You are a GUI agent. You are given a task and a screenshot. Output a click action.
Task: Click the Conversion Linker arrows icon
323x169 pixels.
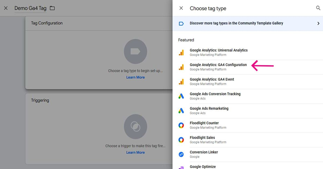pyautogui.click(x=181, y=154)
